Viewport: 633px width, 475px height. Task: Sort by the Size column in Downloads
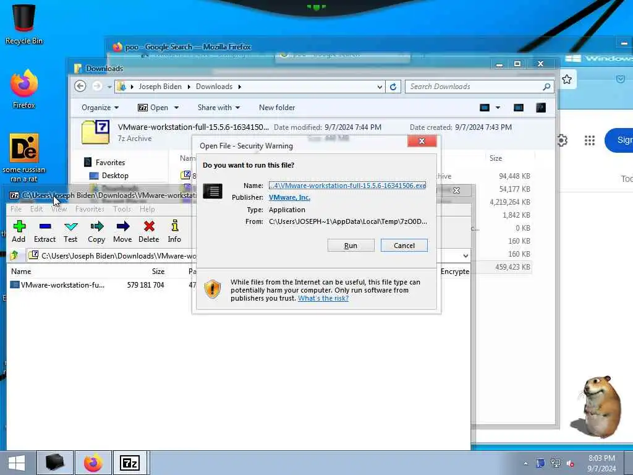coord(496,158)
